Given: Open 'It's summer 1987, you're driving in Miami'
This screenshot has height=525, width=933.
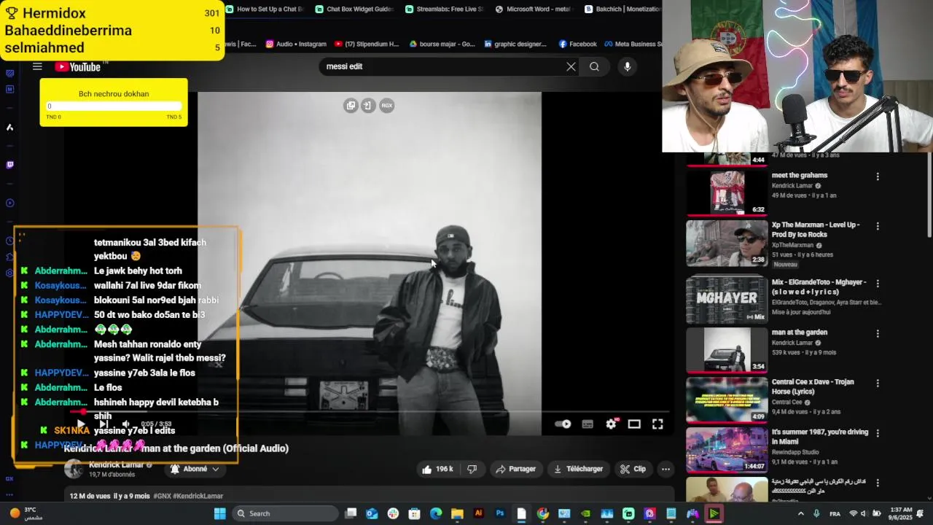Looking at the screenshot, I should [x=820, y=437].
